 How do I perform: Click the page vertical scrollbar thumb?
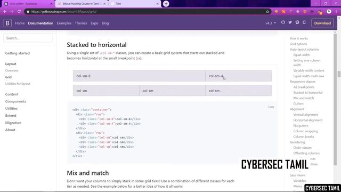pyautogui.click(x=339, y=74)
